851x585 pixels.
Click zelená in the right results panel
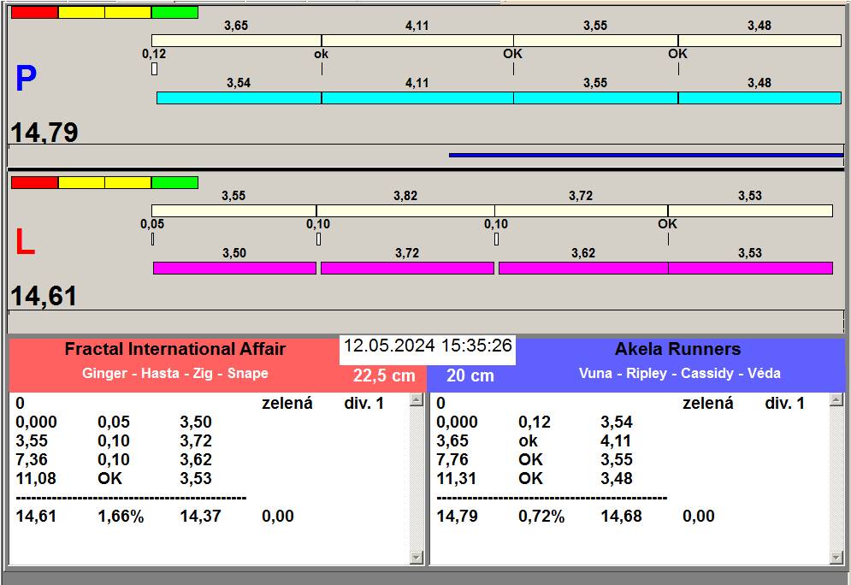[x=707, y=403]
